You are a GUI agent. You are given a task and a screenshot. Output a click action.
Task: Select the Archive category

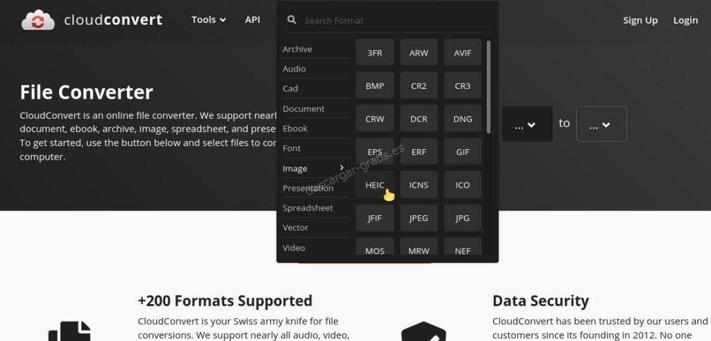tap(297, 49)
